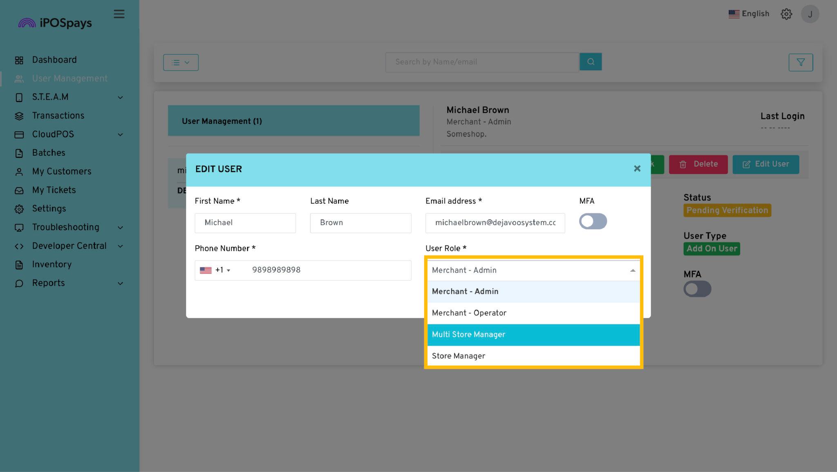Click the Edit User button
The width and height of the screenshot is (837, 472).
766,164
